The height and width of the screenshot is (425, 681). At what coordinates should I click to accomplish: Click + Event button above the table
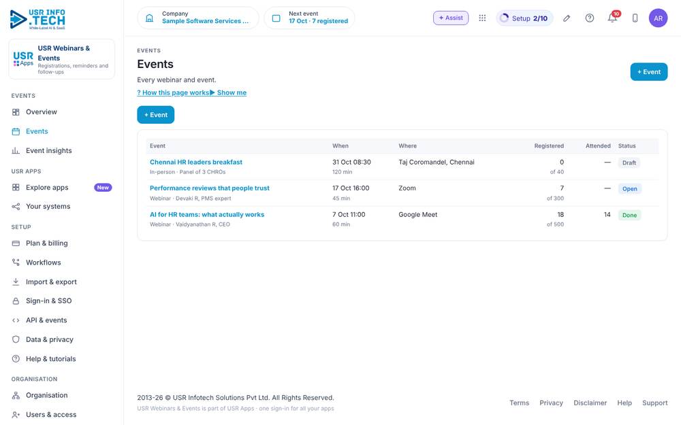click(x=155, y=115)
